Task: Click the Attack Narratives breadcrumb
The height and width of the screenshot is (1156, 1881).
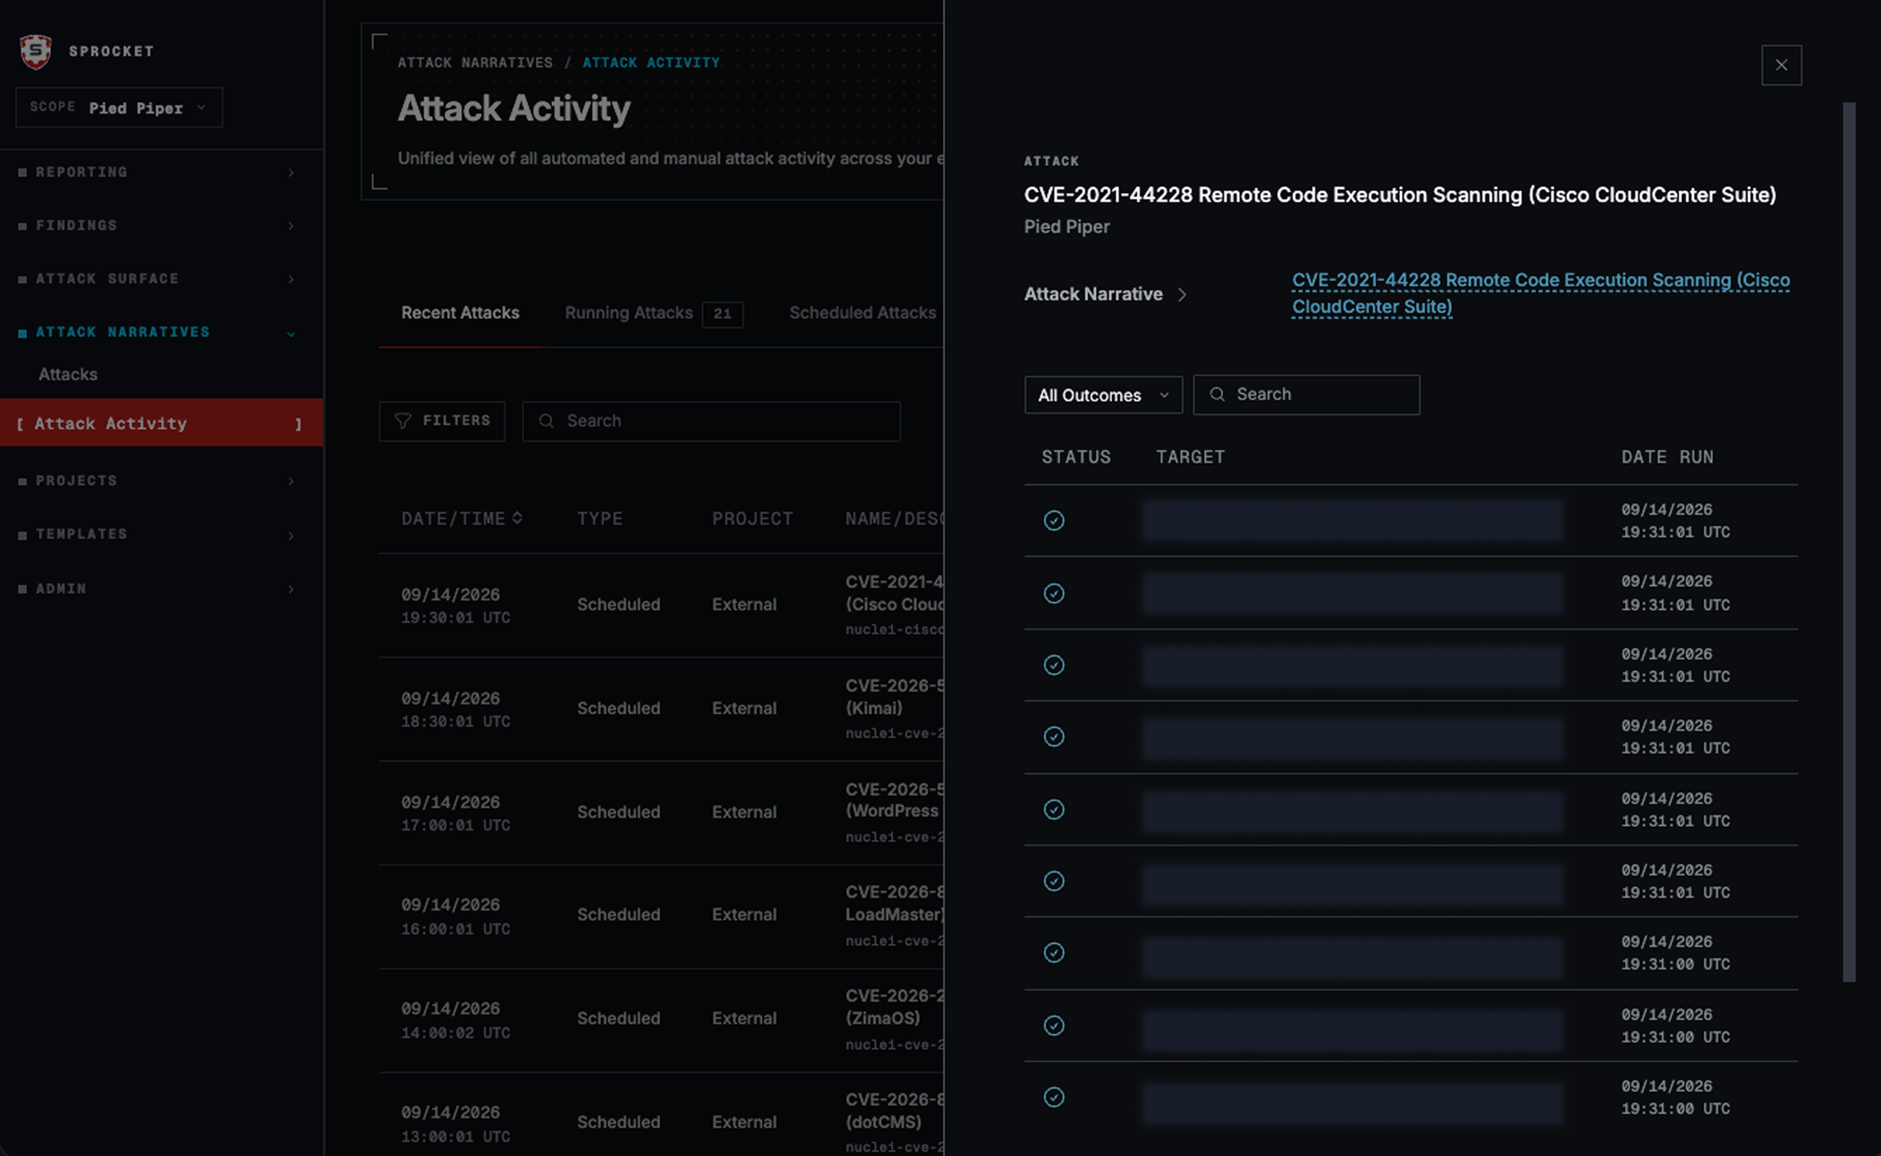Action: pos(475,63)
